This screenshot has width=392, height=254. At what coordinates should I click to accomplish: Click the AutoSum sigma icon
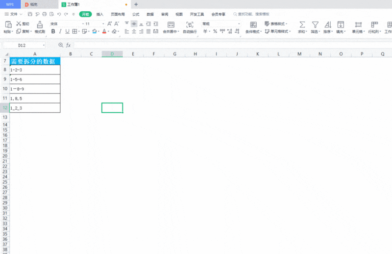click(302, 25)
